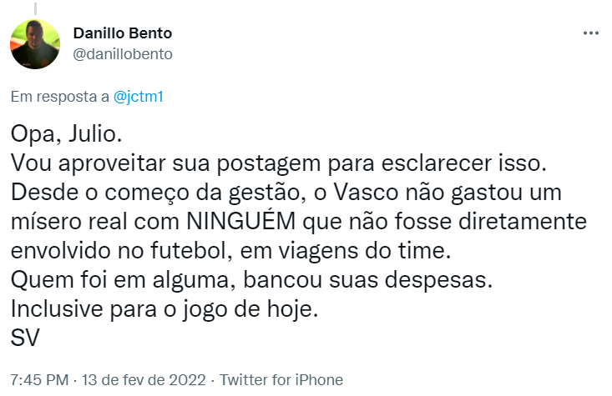Click the 'Opa, Julio.' opening line
Screen dimensions: 612x396
[x=72, y=134]
